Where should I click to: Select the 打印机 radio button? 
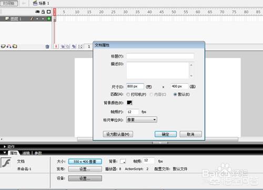(x=128, y=94)
